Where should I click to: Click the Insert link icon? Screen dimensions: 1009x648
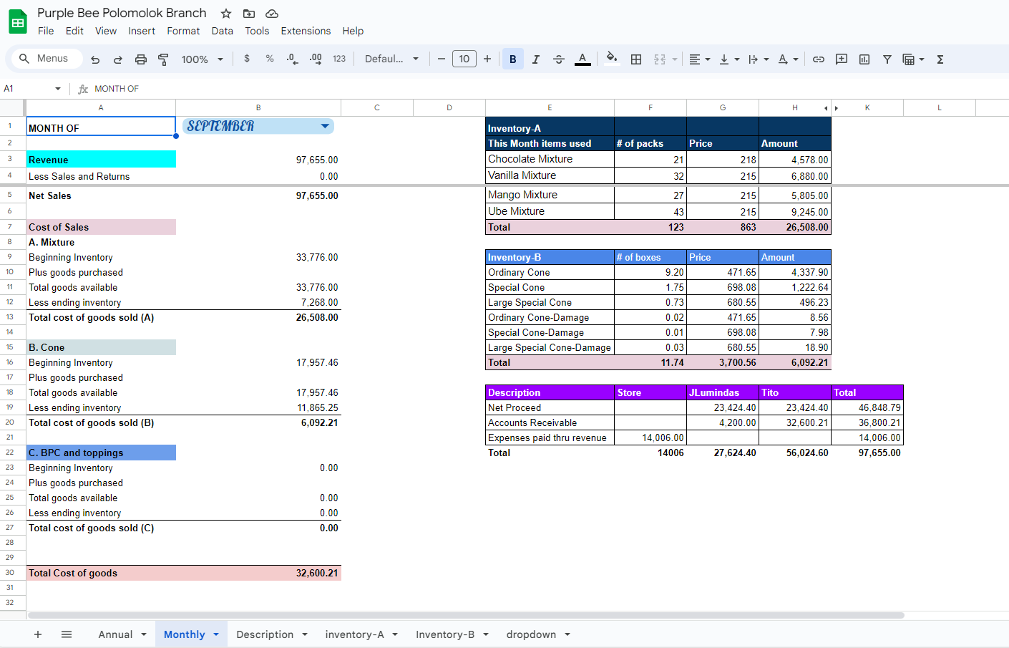coord(819,59)
